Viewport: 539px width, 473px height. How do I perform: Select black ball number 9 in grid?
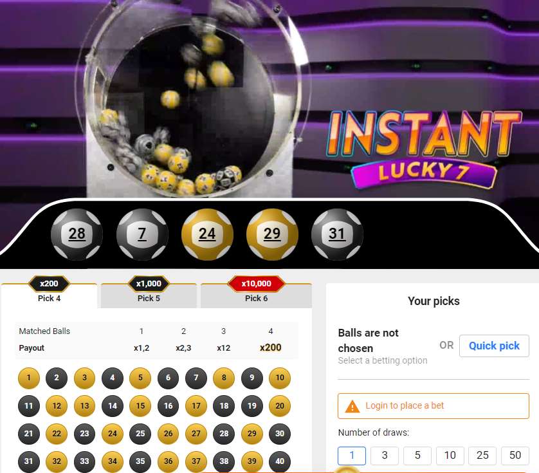click(x=251, y=378)
